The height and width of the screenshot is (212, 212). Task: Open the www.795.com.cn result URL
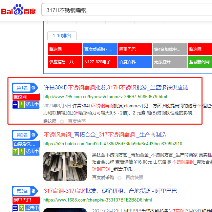[x=105, y=97]
